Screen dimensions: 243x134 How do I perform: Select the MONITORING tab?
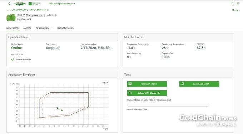(x=13, y=28)
